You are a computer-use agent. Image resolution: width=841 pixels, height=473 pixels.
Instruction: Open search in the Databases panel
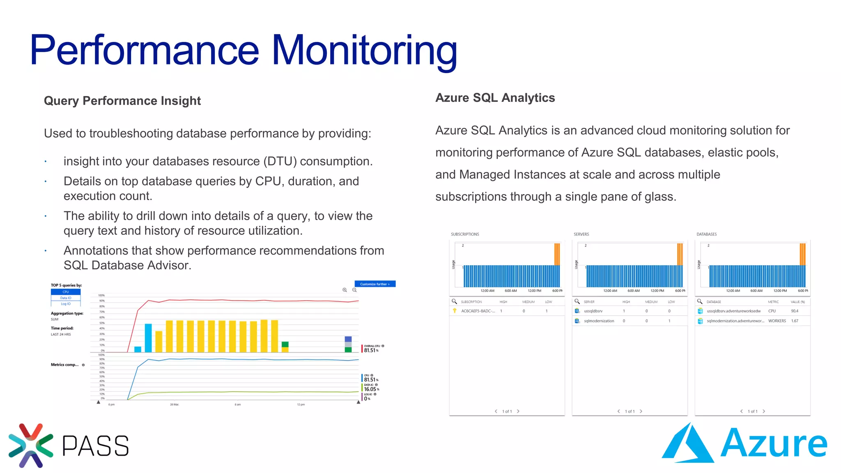click(700, 301)
